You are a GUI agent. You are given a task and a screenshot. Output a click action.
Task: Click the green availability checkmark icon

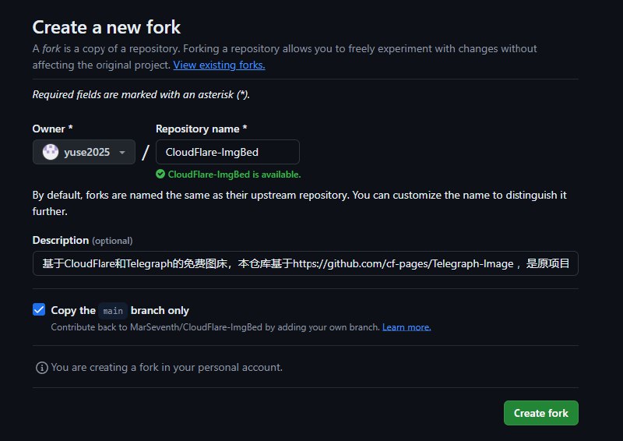coord(160,175)
